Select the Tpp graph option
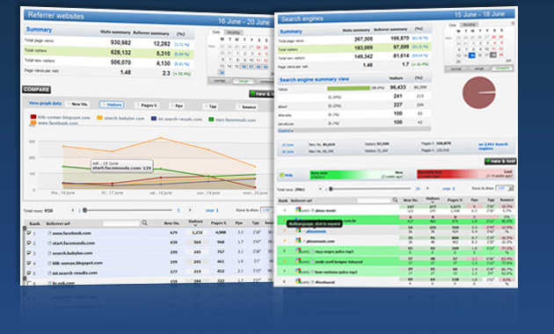554x334 pixels. 210,106
